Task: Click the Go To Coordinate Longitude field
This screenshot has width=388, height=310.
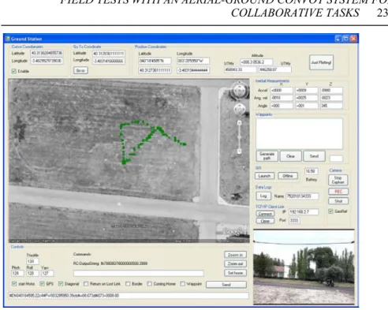Action: pos(109,61)
